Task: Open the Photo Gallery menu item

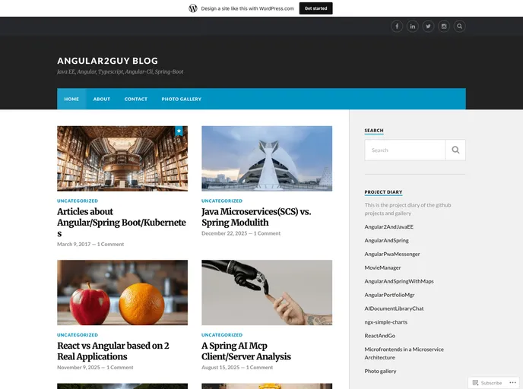Action: point(181,99)
